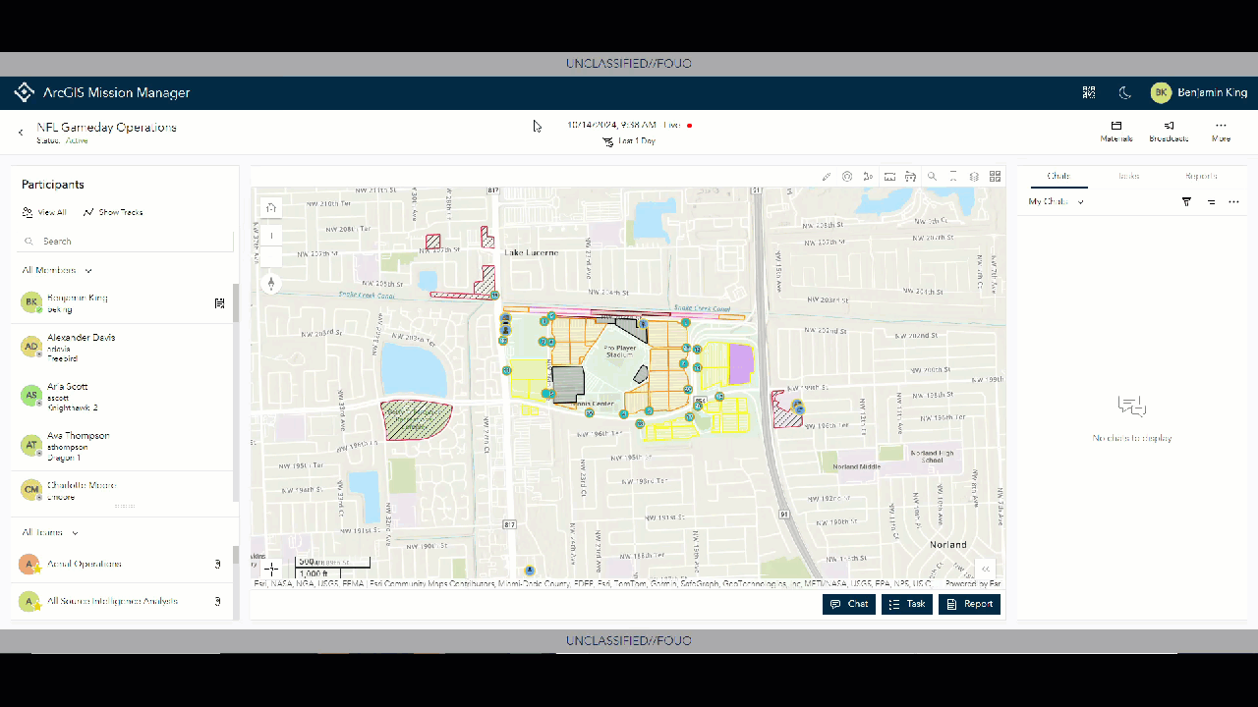Switch to the Tasks tab

(x=1129, y=177)
